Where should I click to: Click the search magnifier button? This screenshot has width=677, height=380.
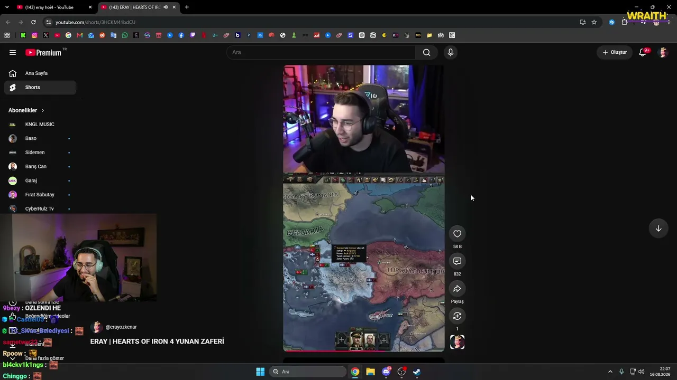[427, 52]
